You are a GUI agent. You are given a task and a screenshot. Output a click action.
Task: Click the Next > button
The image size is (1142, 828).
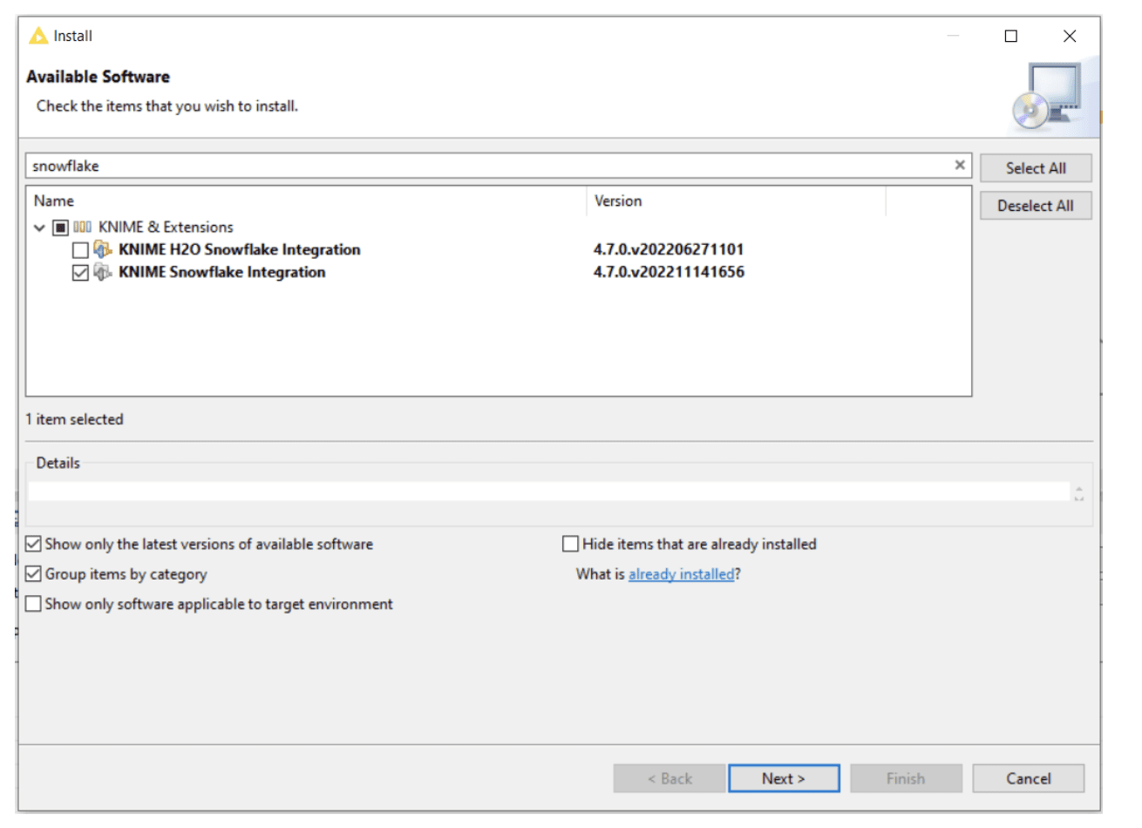784,778
